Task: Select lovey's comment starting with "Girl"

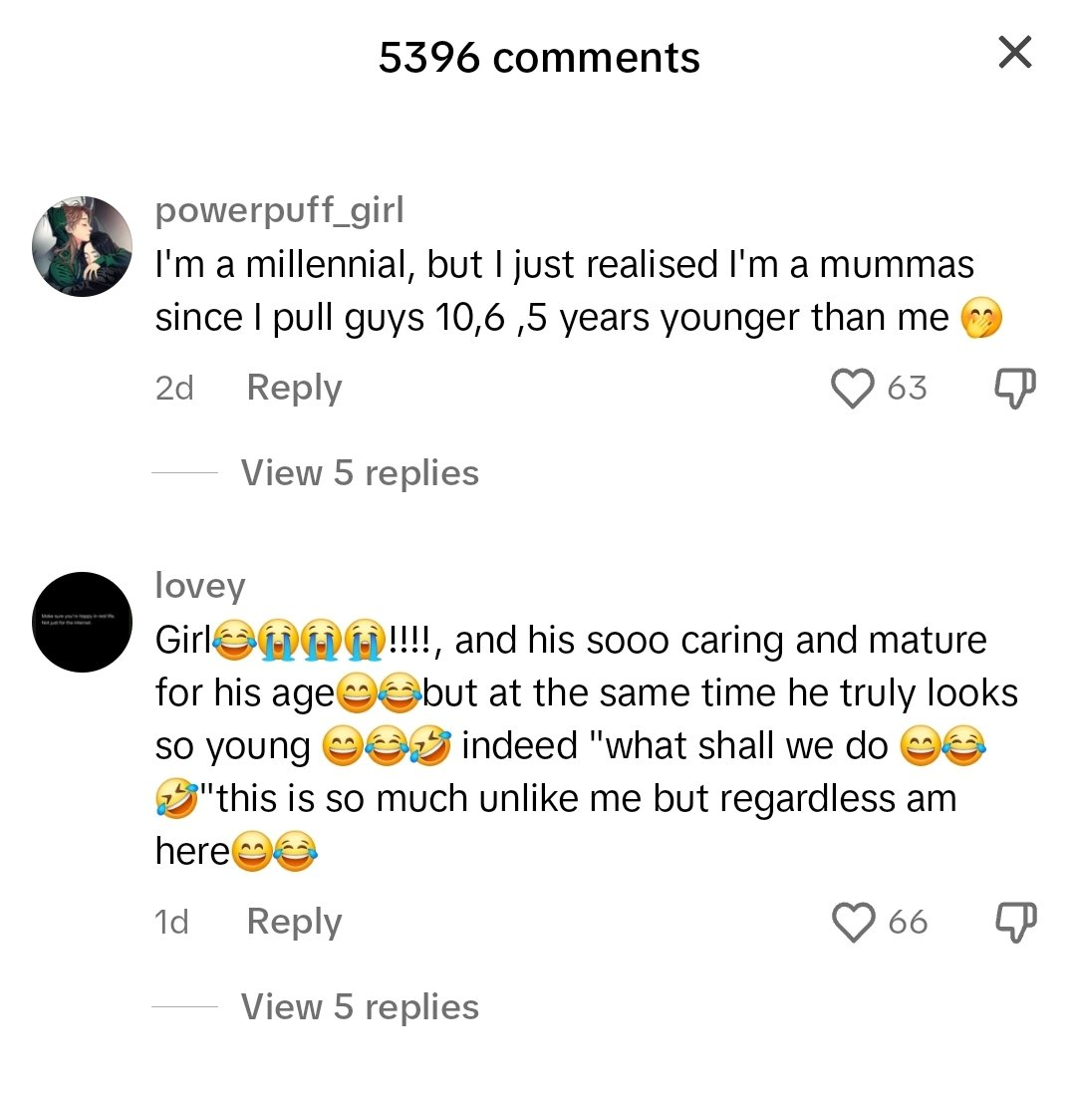Action: click(578, 745)
